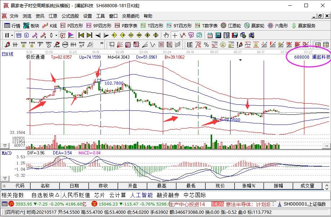Click the n² ruler tool icon
331x217 pixels.
pos(82,45)
